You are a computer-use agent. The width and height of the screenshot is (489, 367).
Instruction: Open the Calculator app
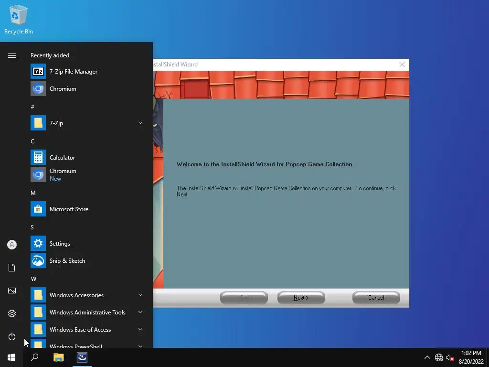(x=87, y=157)
